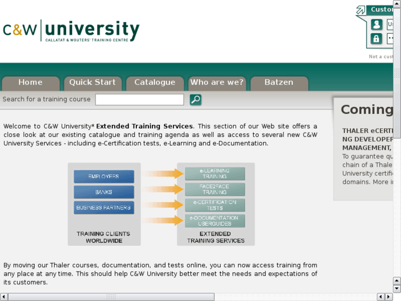The height and width of the screenshot is (301, 401).
Task: Click the Not a cust link text
Action: pos(381,57)
